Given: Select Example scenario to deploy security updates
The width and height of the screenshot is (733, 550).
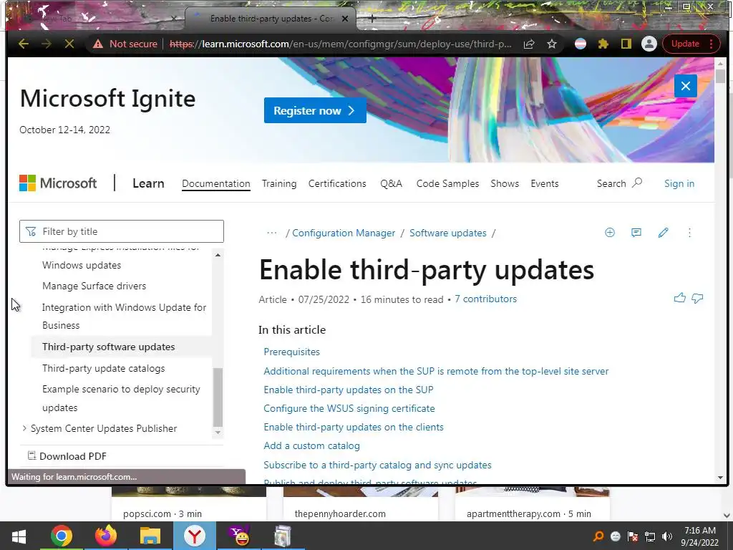Looking at the screenshot, I should [x=121, y=398].
